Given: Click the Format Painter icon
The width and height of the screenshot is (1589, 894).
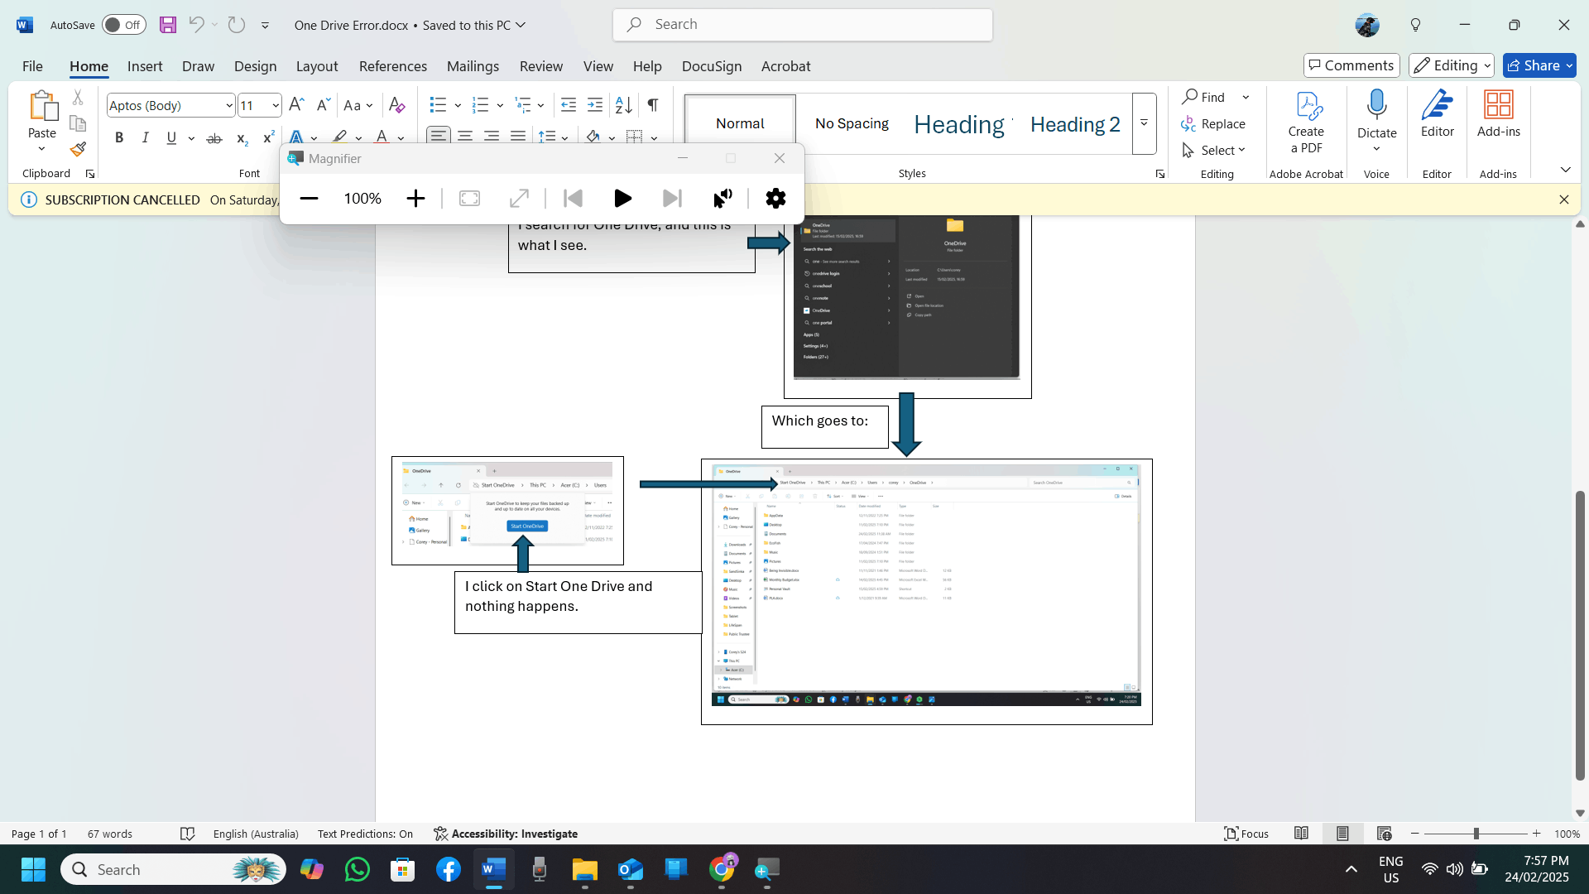Looking at the screenshot, I should point(78,150).
